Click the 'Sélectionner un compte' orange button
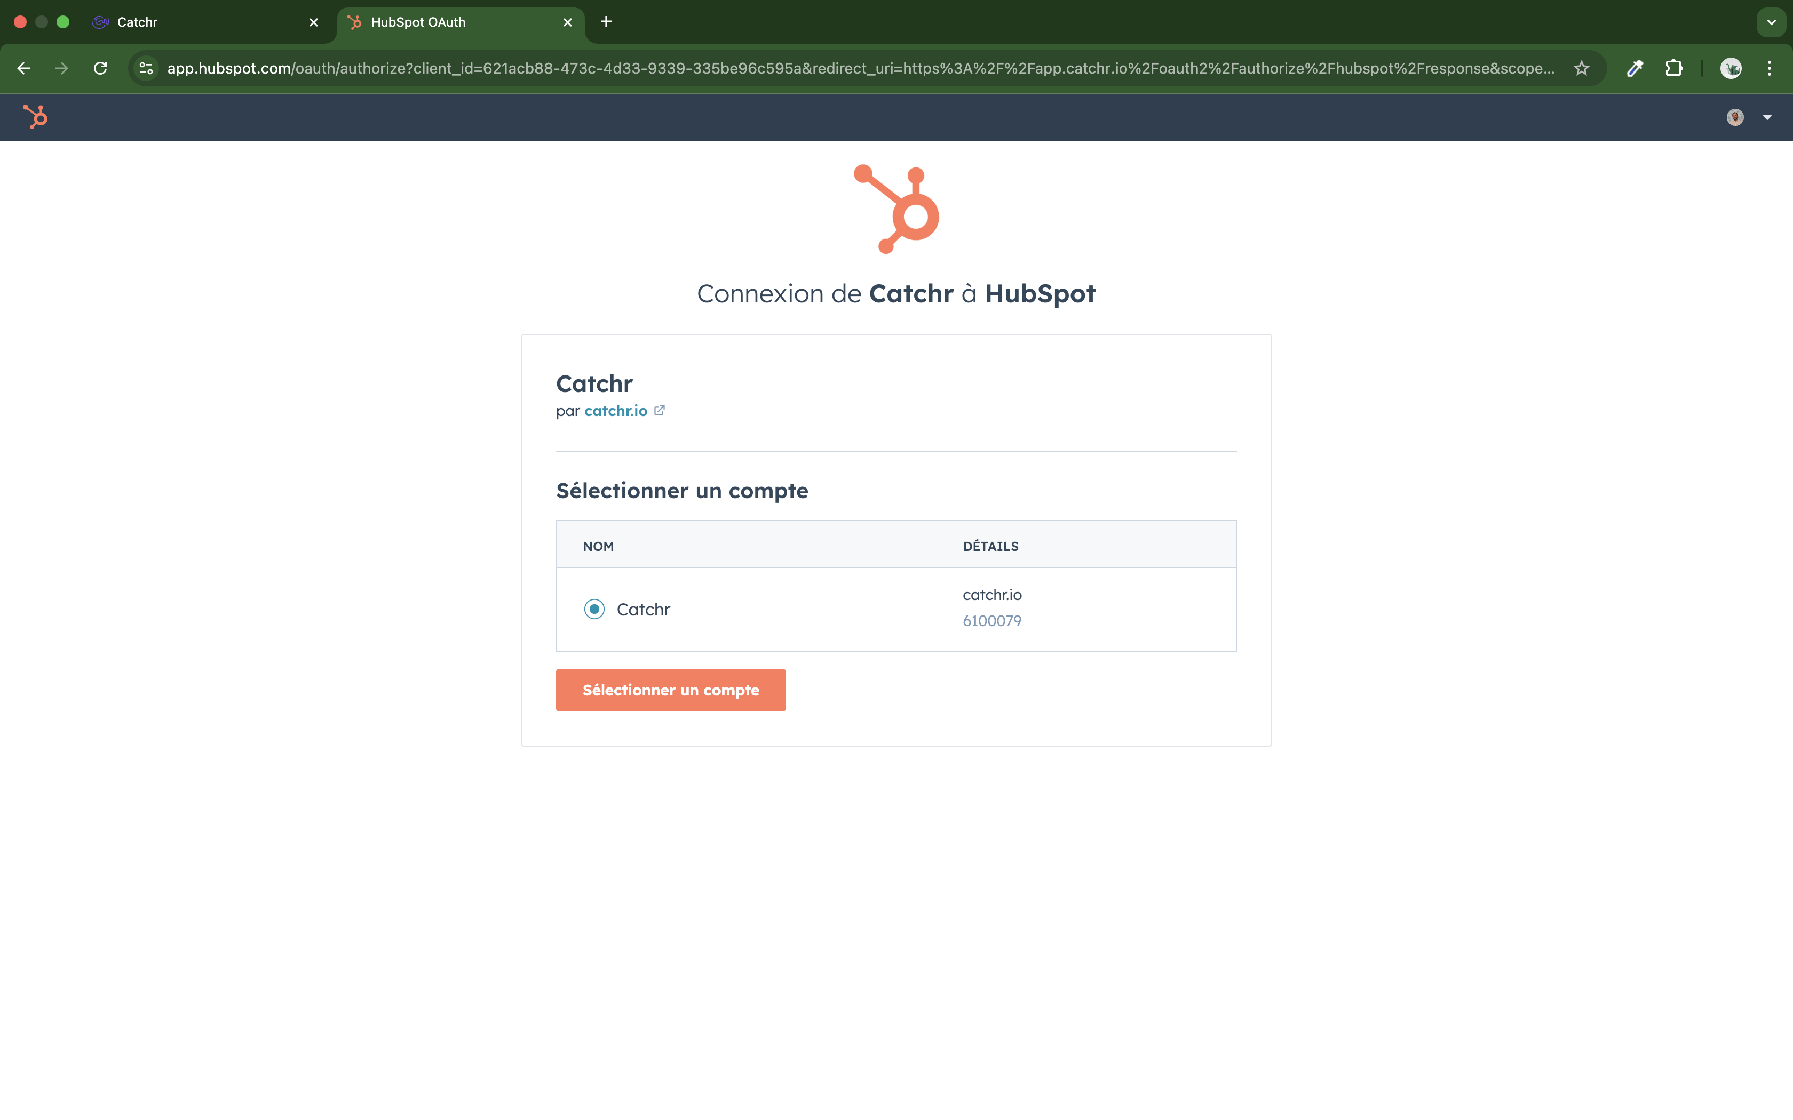Viewport: 1793px width, 1120px height. pos(671,690)
